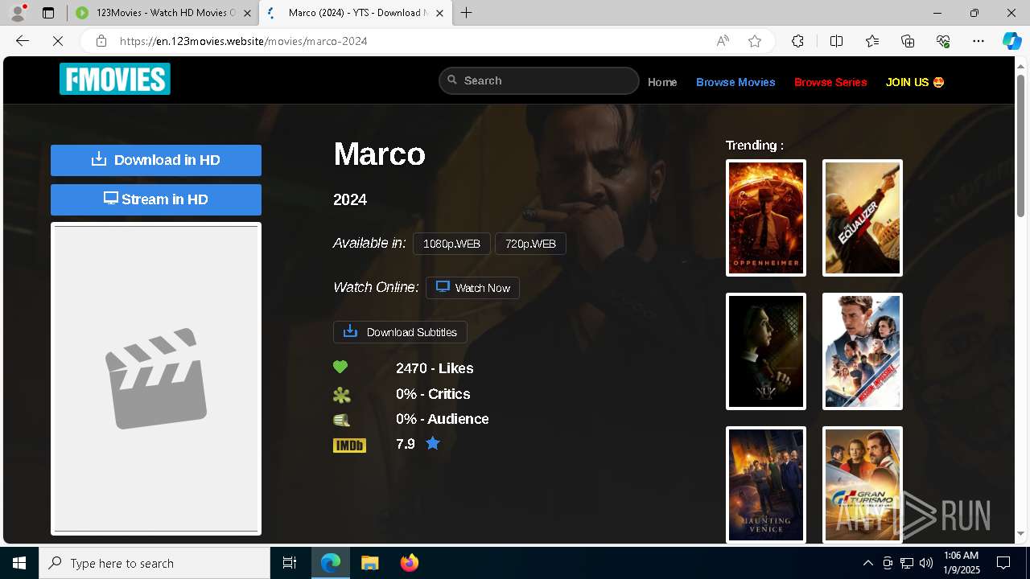1030x579 pixels.
Task: Open Mission Impossible trending poster
Action: pyautogui.click(x=863, y=351)
